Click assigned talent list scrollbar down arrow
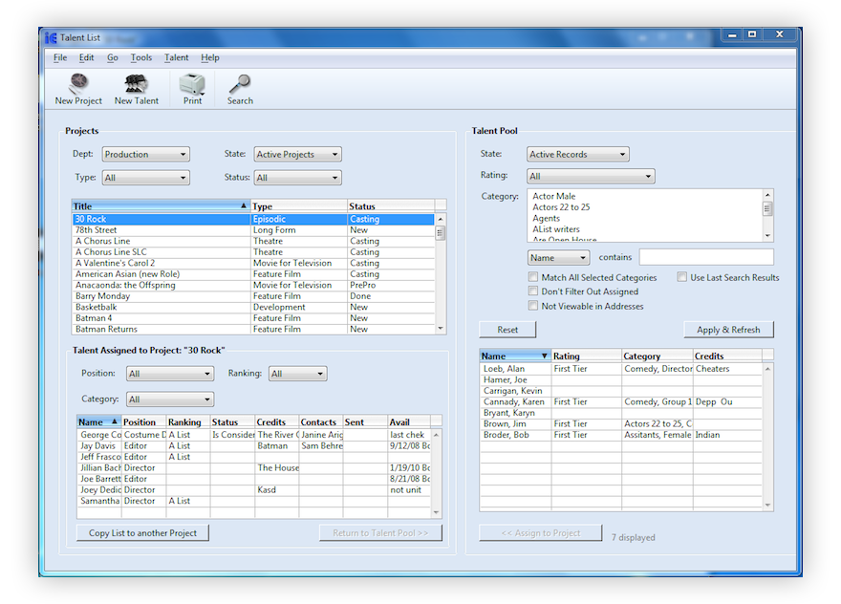 click(436, 512)
